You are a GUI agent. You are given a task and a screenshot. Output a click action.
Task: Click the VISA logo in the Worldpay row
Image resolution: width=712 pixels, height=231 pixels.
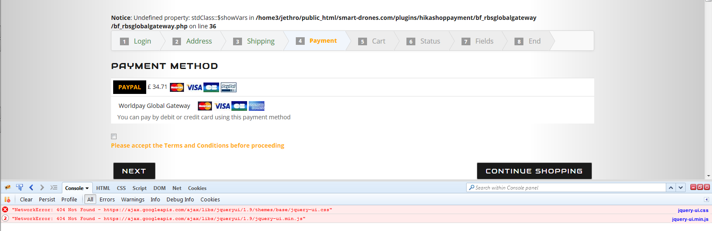222,106
